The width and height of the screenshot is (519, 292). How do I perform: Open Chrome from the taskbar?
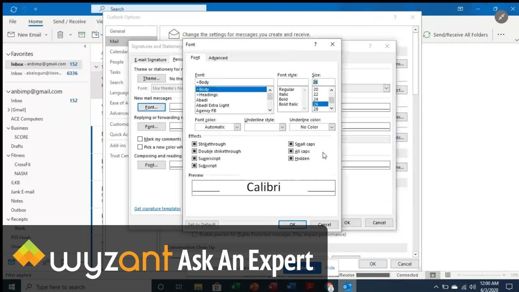tap(329, 287)
